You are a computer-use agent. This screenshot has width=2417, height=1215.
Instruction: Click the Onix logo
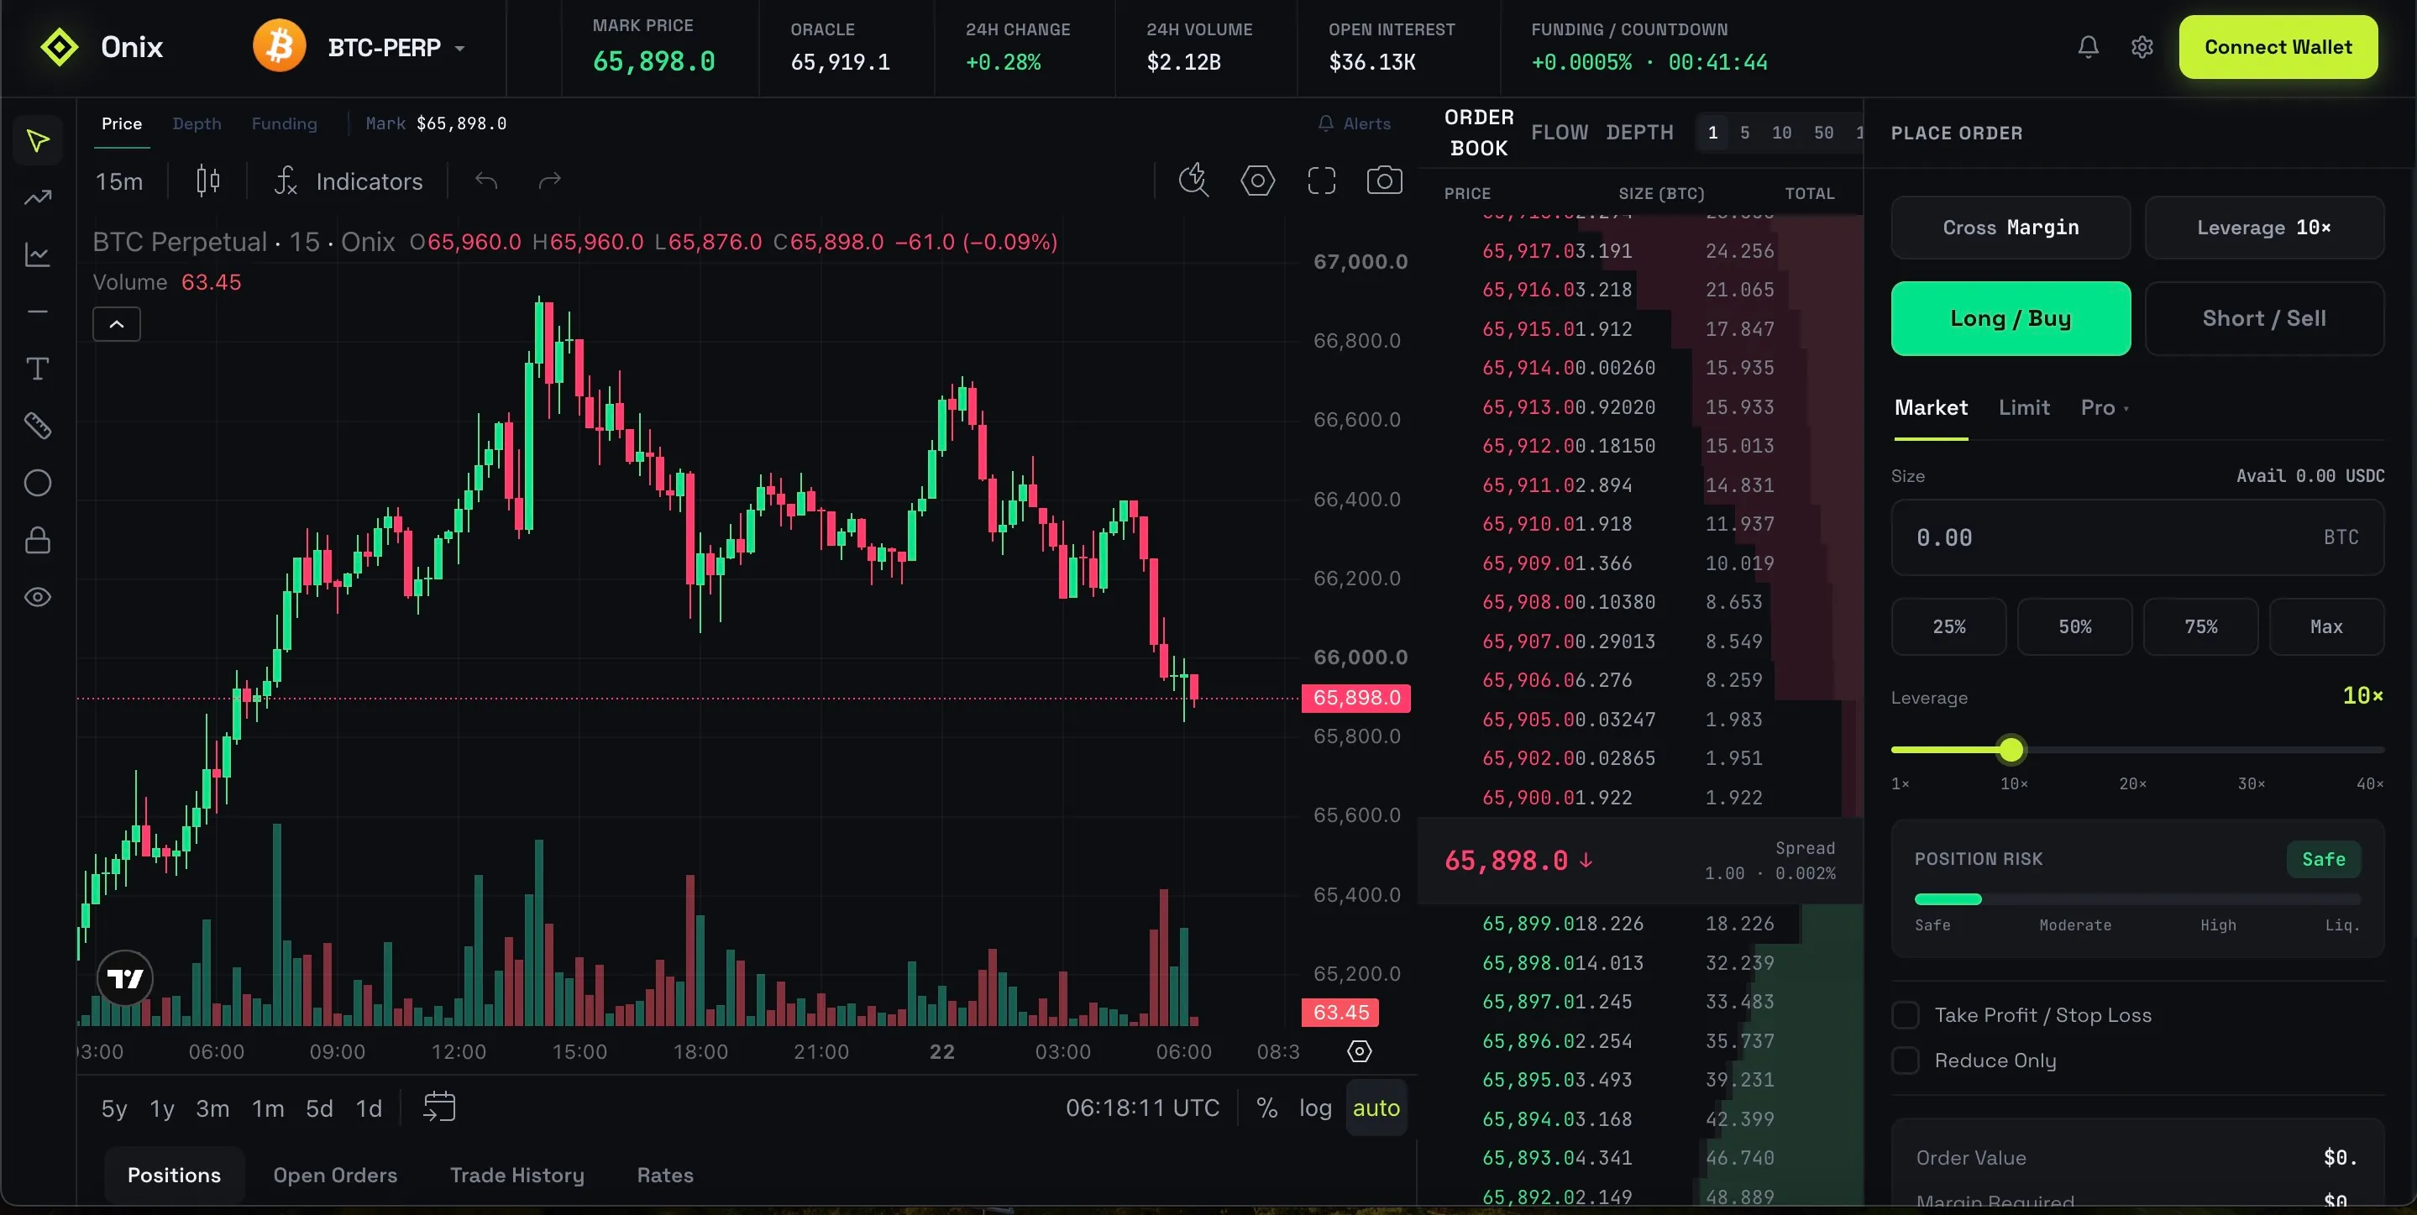coord(102,47)
